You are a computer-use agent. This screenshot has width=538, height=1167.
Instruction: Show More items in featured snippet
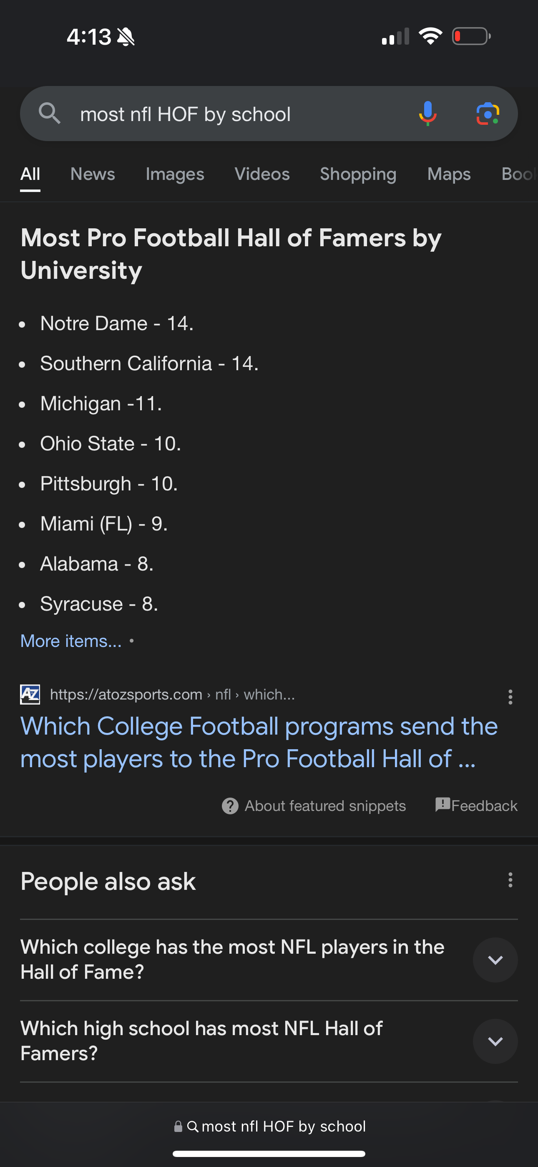[71, 641]
